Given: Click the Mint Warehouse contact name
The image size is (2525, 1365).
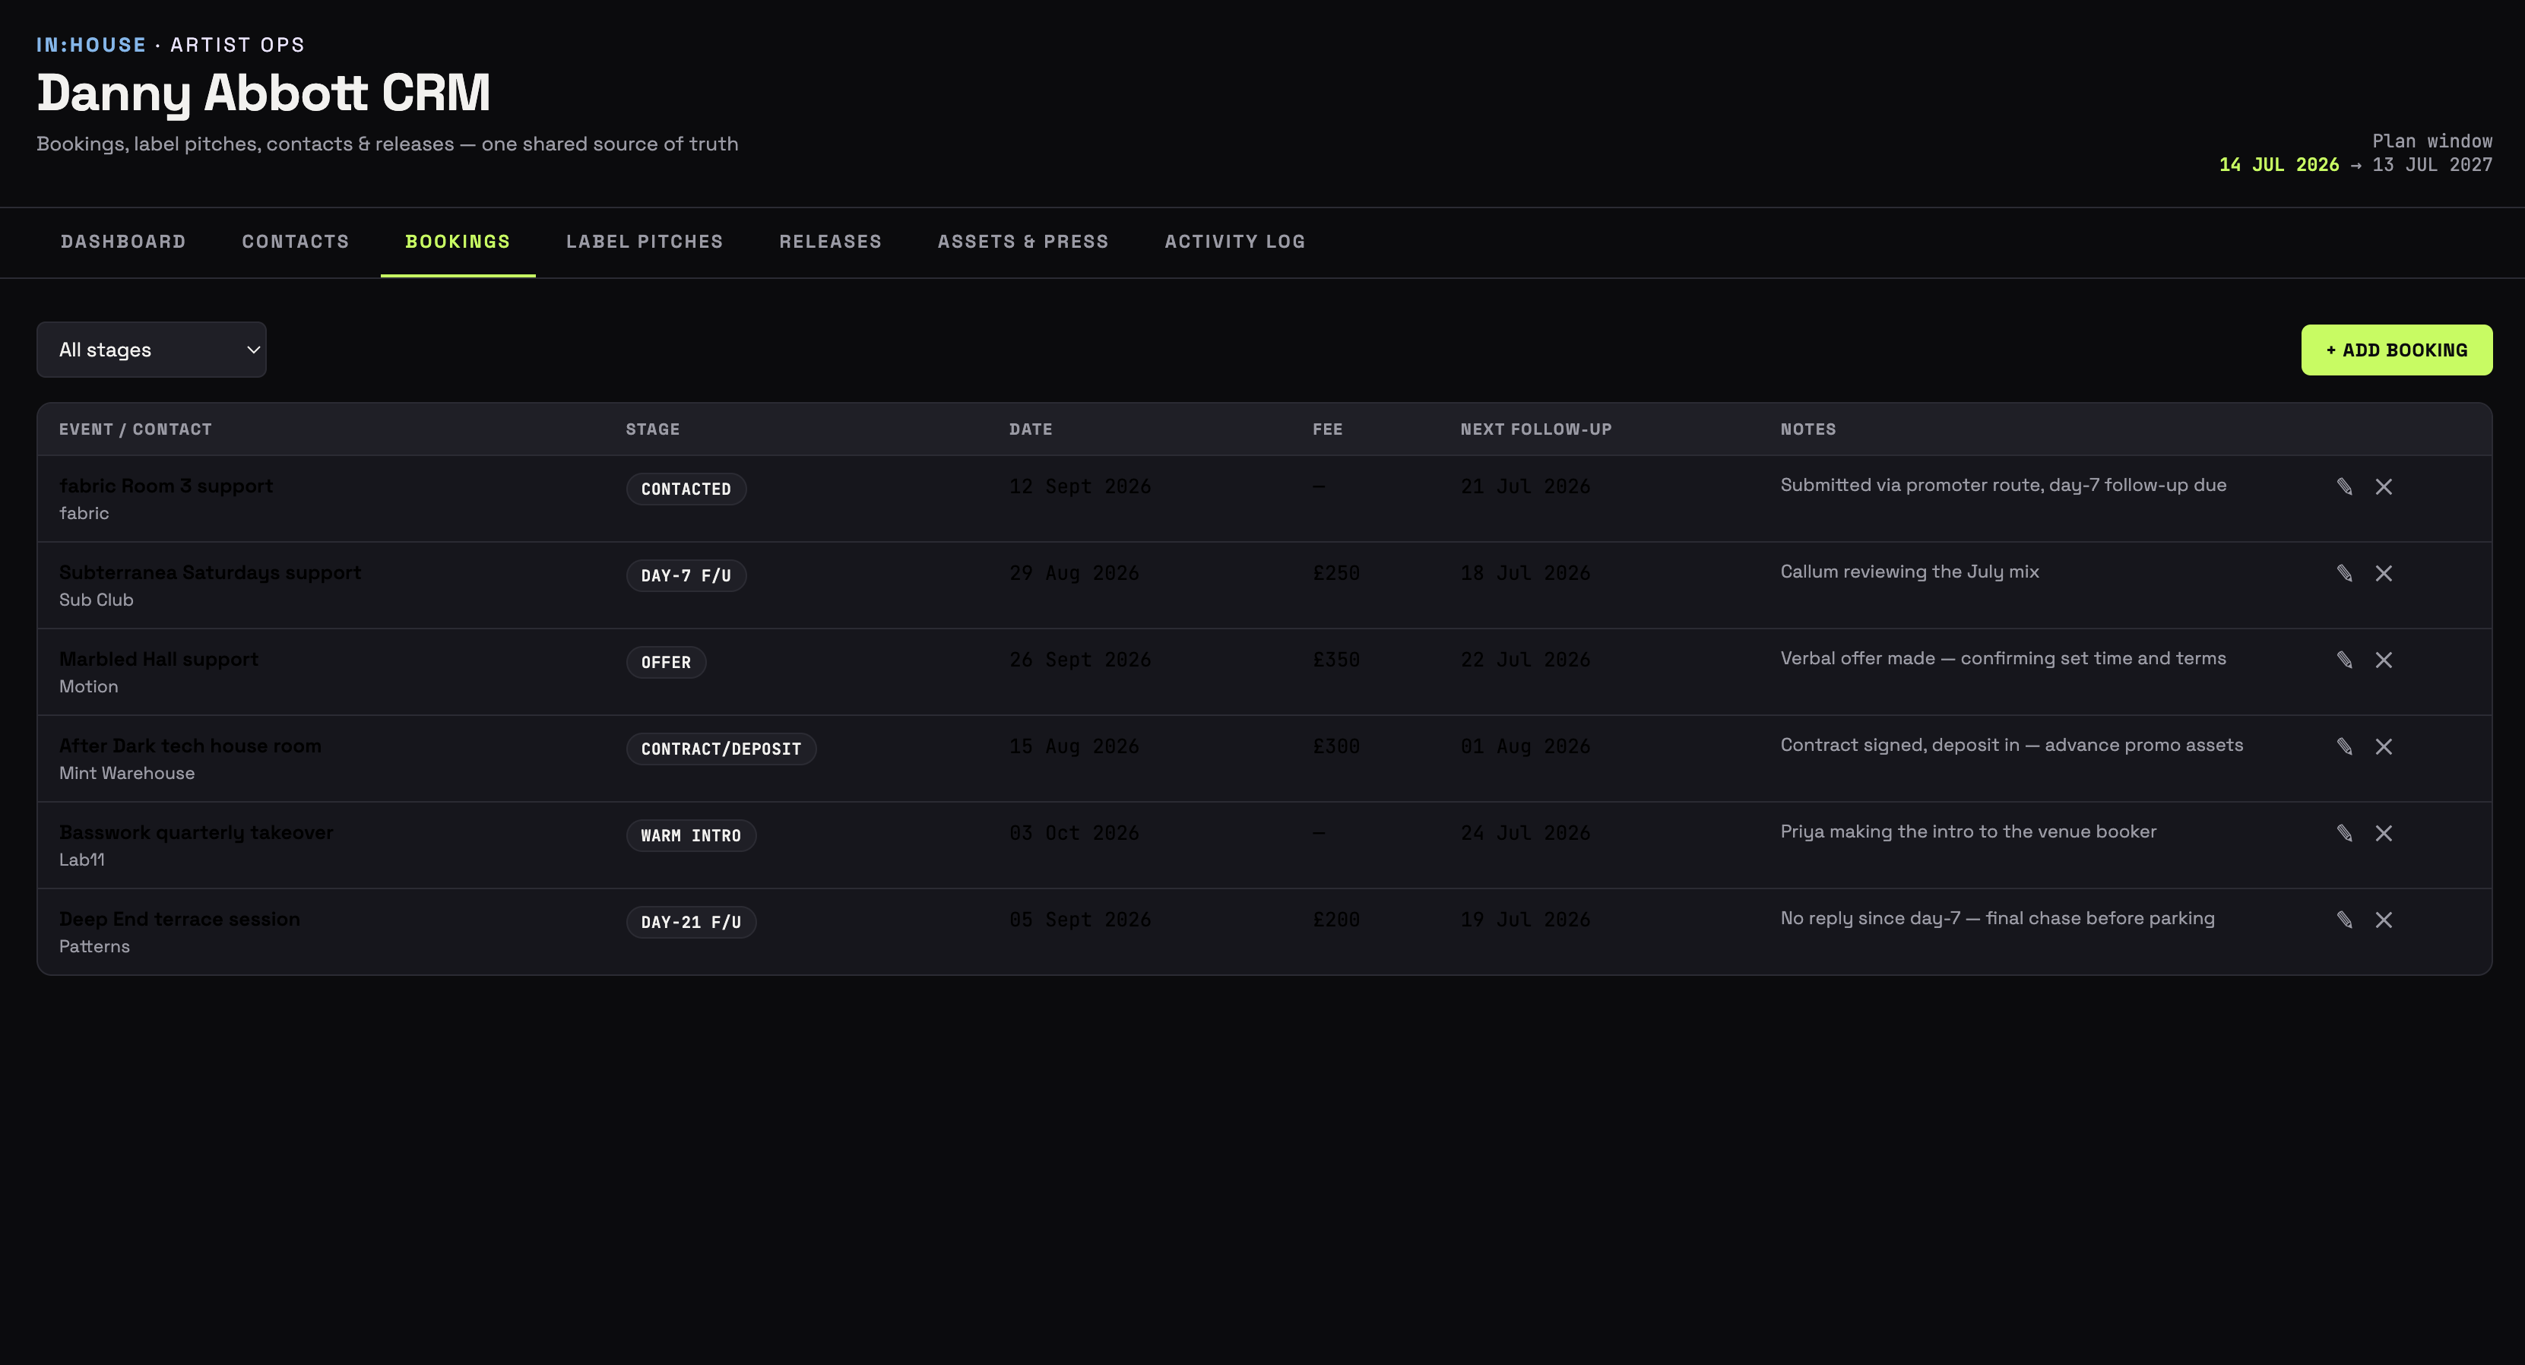Looking at the screenshot, I should coord(126,773).
